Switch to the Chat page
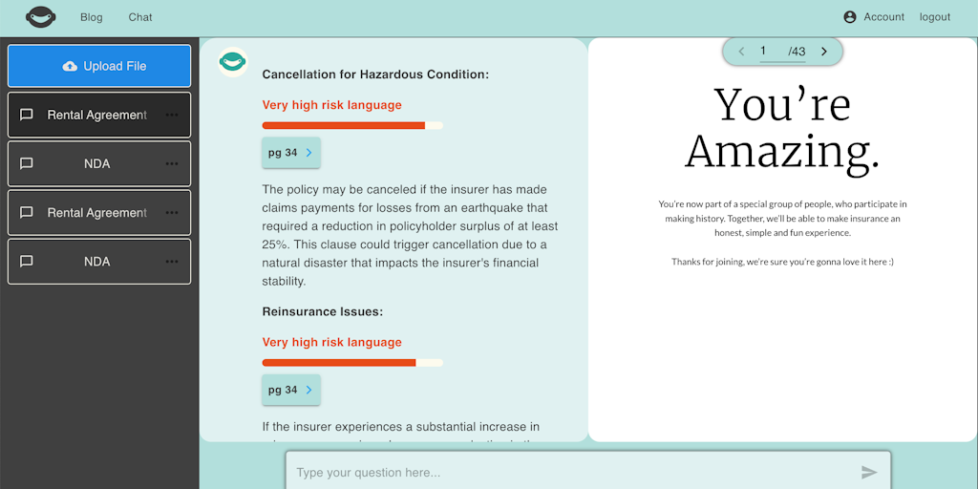The image size is (978, 489). pos(140,17)
